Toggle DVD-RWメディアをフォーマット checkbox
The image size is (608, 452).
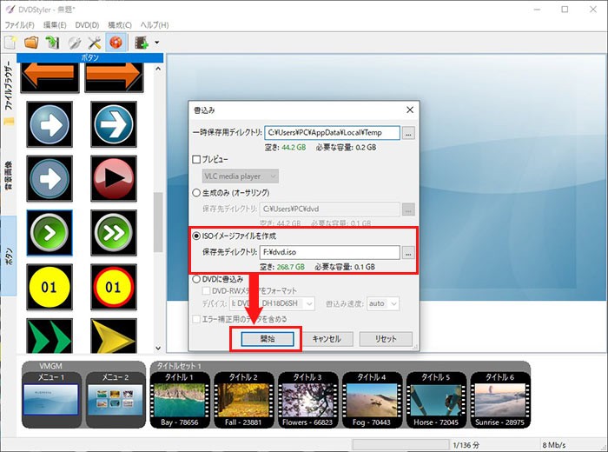207,290
